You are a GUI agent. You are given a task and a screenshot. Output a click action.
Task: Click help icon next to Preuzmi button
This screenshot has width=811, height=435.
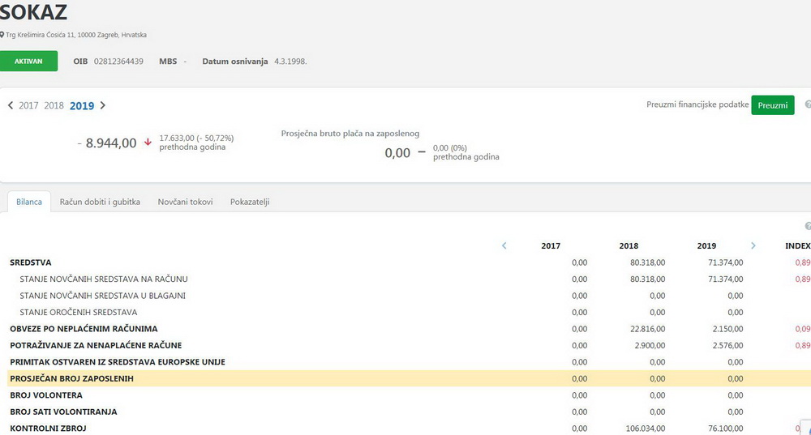click(x=807, y=104)
